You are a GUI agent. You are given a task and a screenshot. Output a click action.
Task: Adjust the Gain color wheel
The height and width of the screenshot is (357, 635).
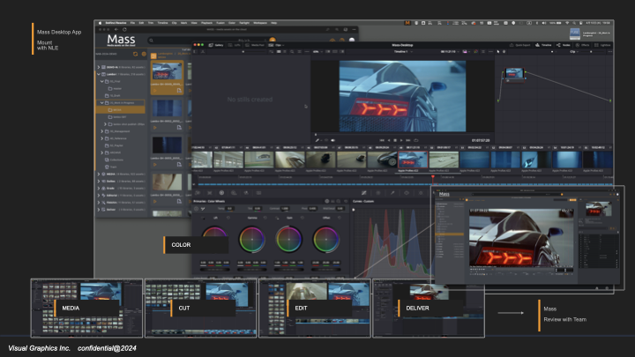(288, 239)
